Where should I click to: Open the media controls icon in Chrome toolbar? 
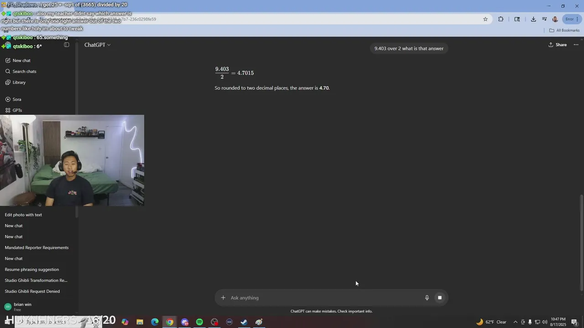(x=544, y=19)
